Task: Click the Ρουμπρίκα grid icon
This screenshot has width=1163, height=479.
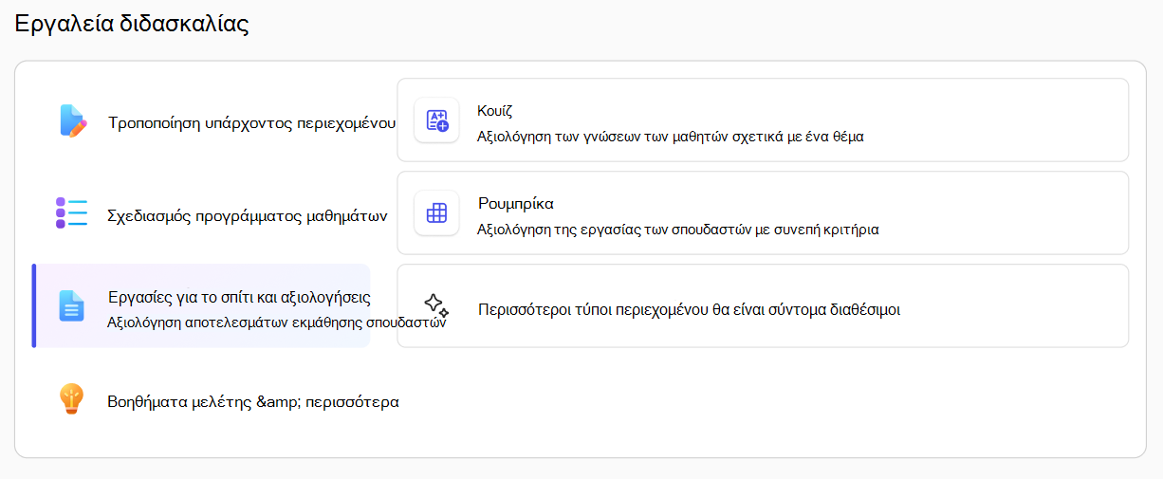Action: click(436, 213)
